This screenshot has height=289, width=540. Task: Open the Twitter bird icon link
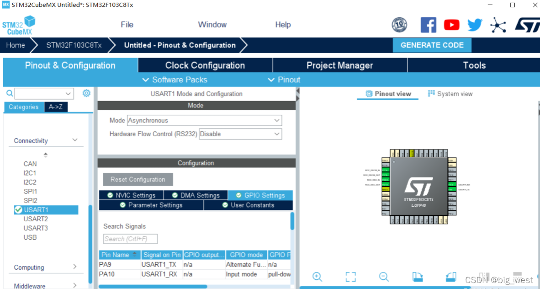pos(475,25)
